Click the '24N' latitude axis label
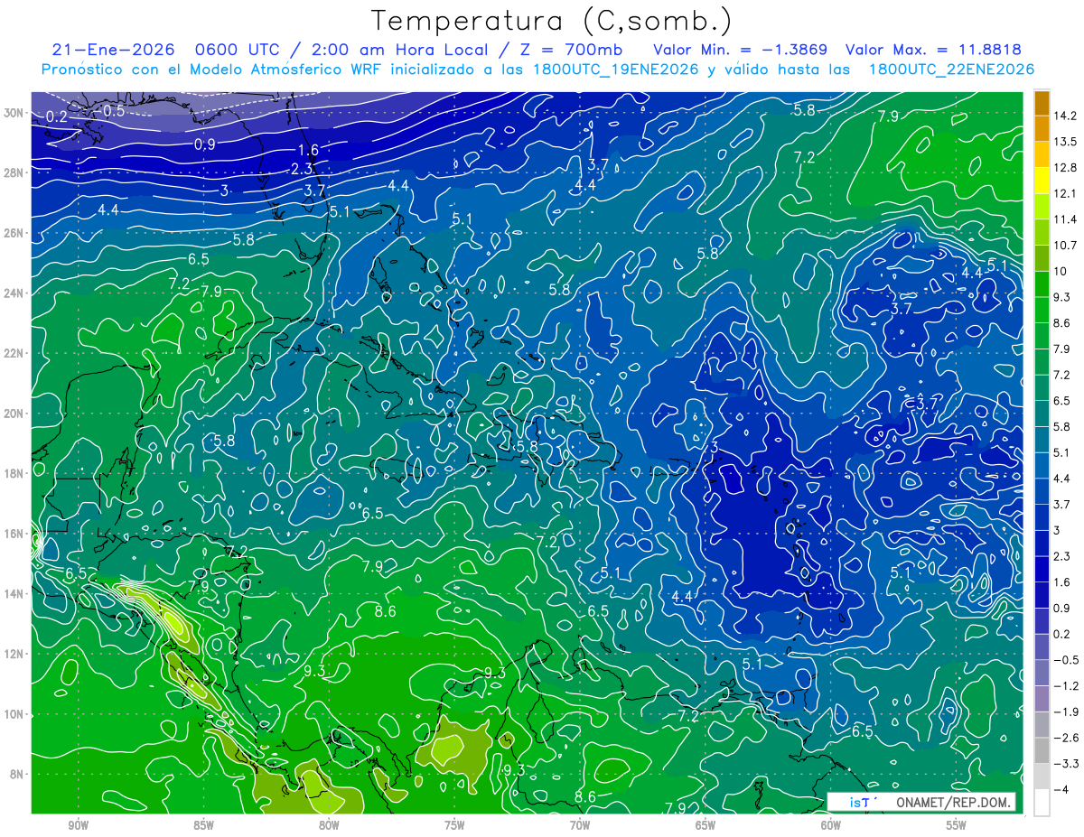Screen dimensions: 1084x837 14,293
